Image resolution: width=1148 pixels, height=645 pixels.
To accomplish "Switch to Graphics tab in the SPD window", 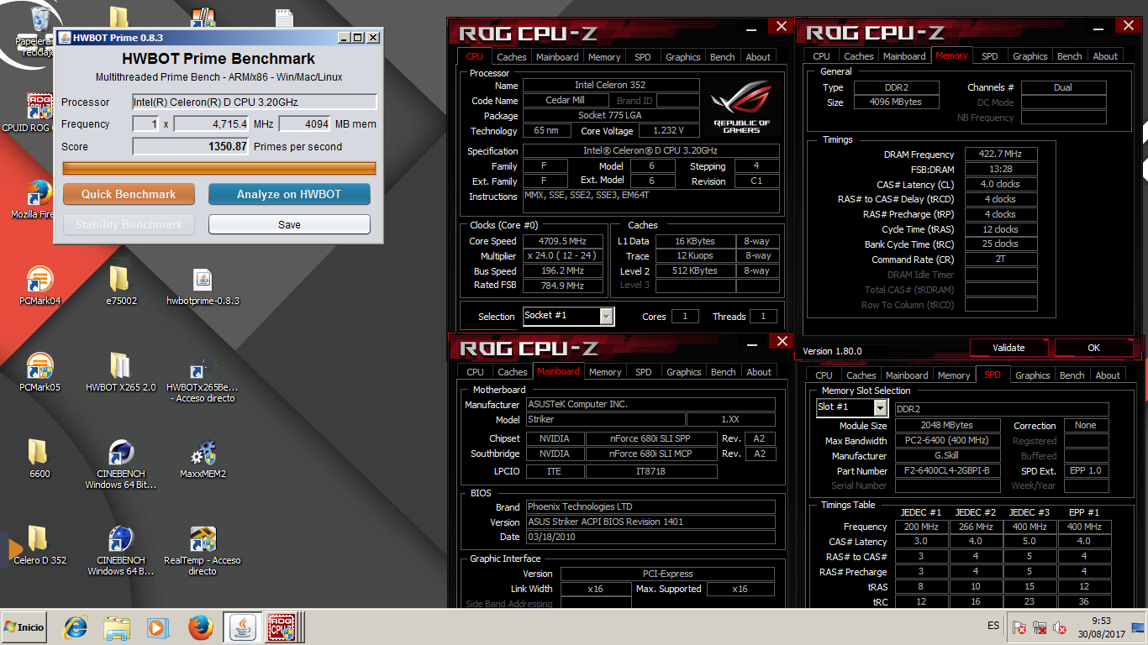I will tap(1033, 375).
